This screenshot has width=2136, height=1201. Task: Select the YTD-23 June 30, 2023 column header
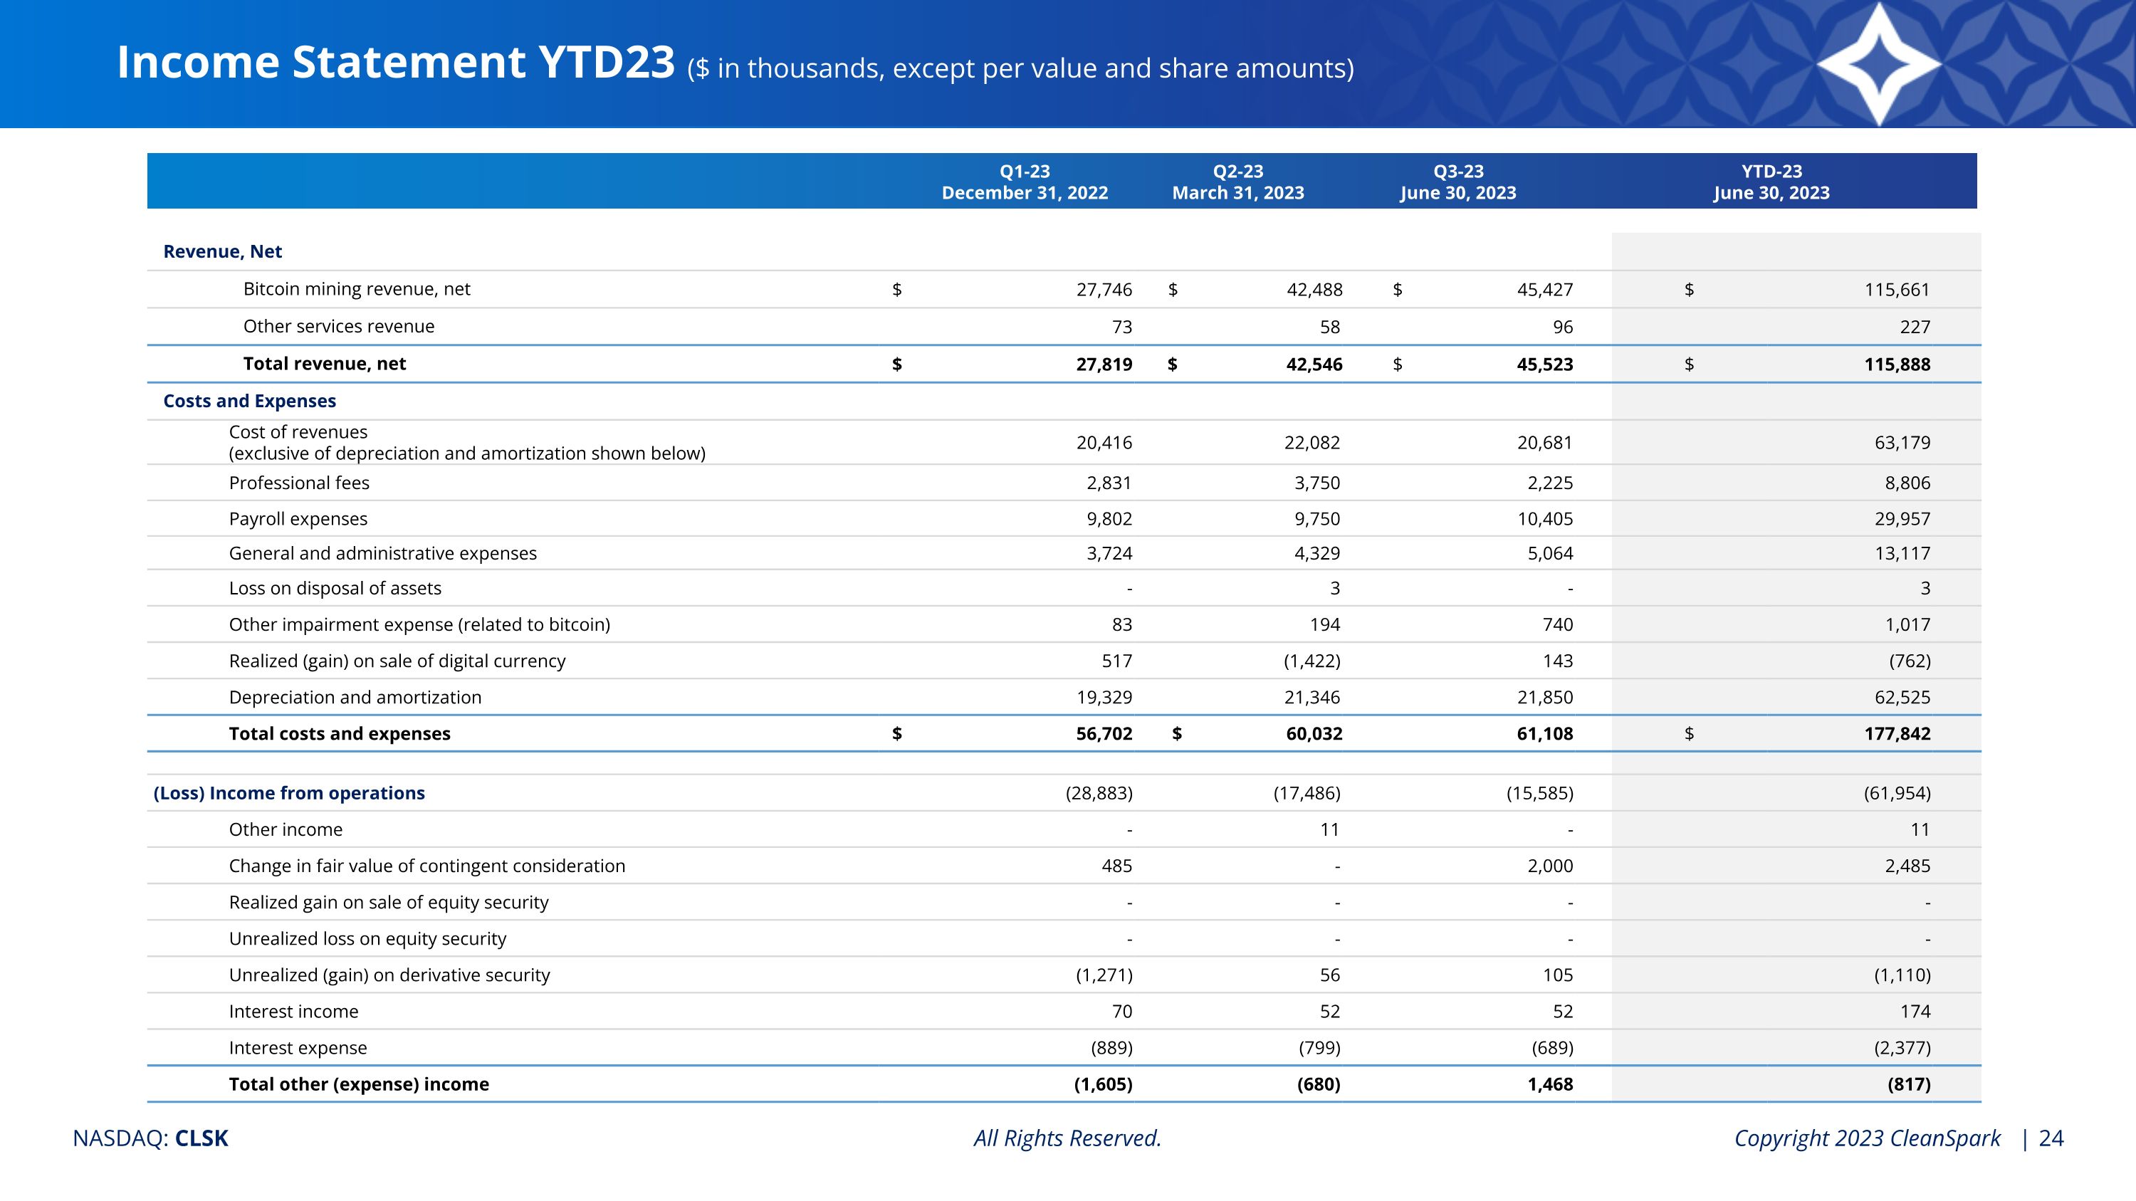[1772, 182]
